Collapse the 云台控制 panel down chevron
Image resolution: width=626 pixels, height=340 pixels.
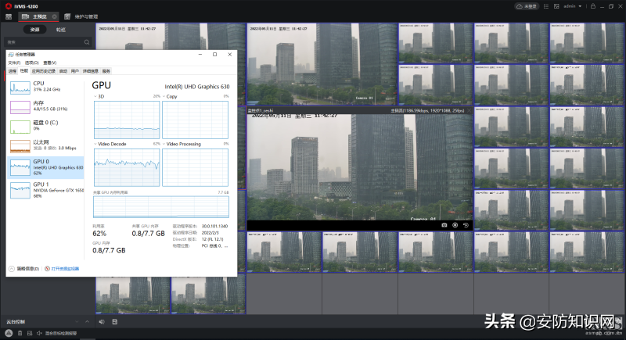point(77,322)
